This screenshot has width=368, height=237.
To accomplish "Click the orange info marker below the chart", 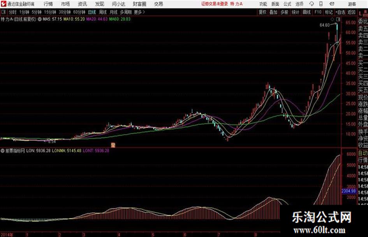I will (113, 145).
